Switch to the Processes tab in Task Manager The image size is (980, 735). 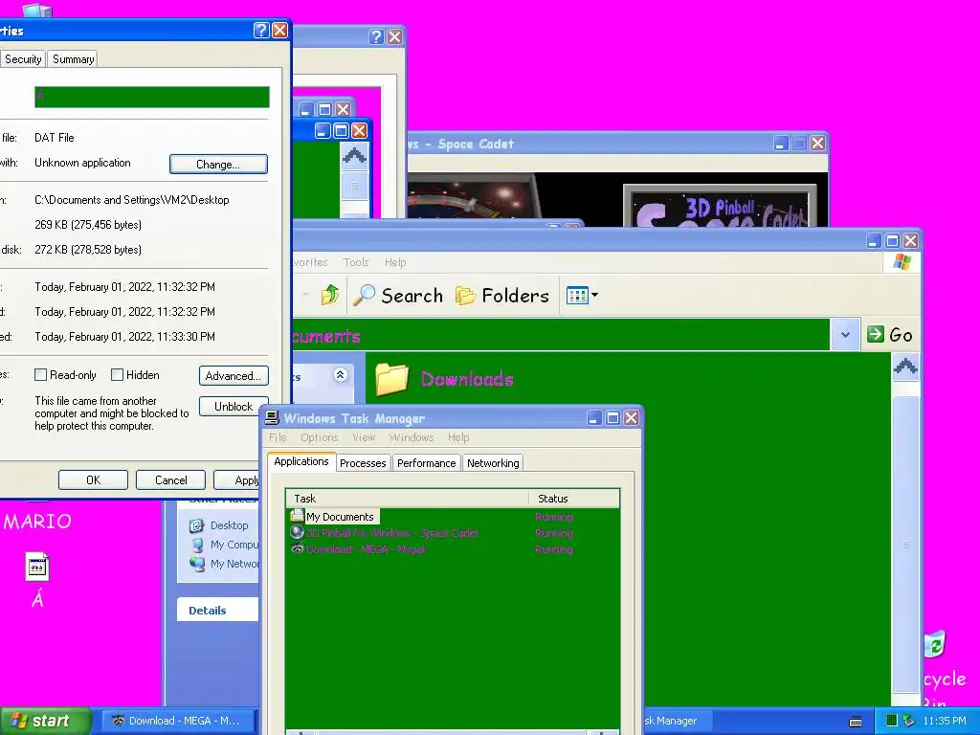363,463
